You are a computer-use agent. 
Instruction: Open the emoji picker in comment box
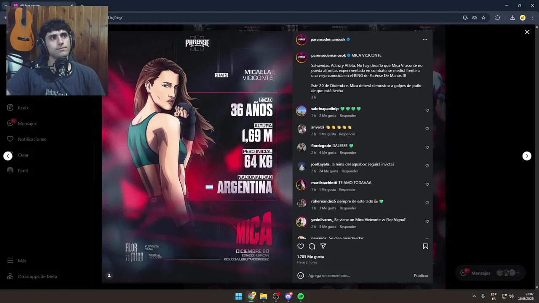[301, 276]
